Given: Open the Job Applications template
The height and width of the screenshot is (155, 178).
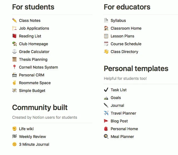Looking at the screenshot, I should tap(34, 28).
